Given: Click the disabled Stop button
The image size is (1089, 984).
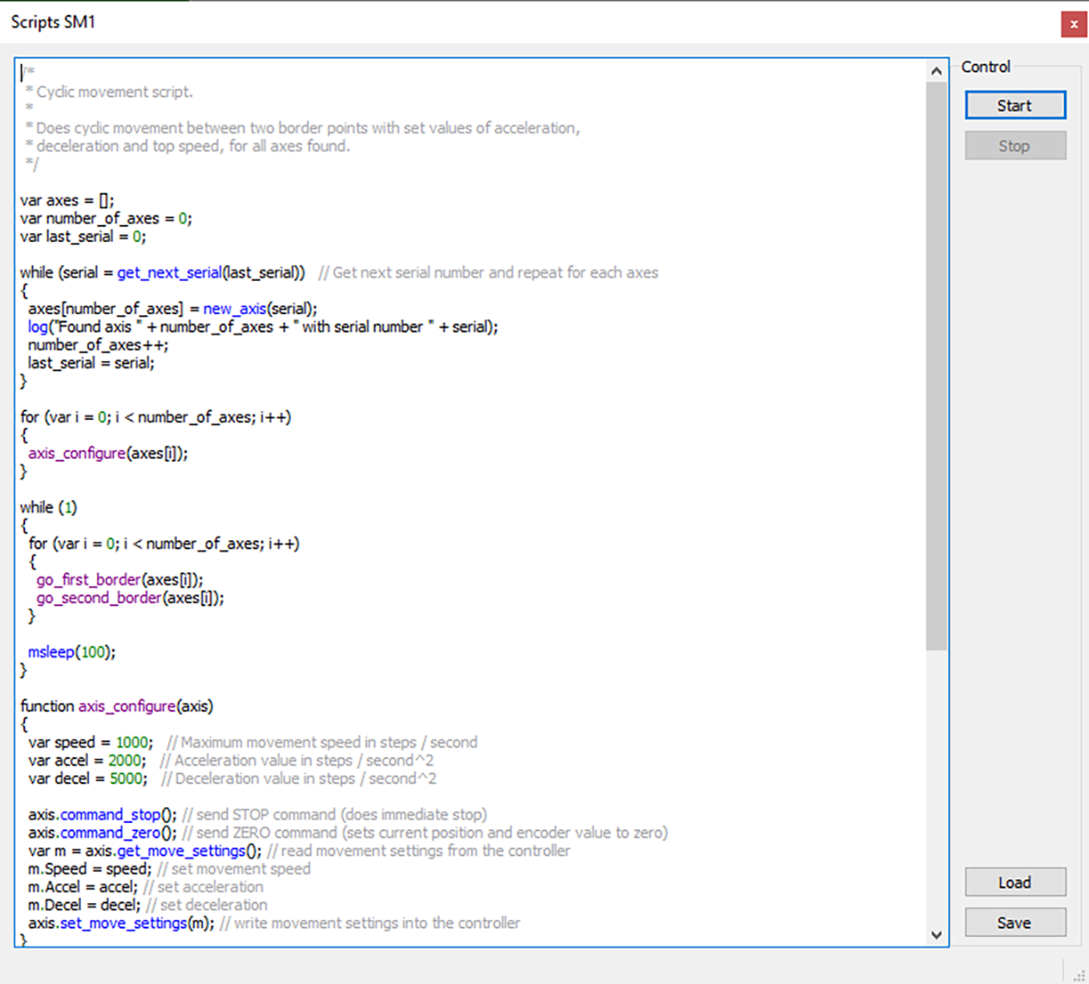Looking at the screenshot, I should tap(1014, 145).
